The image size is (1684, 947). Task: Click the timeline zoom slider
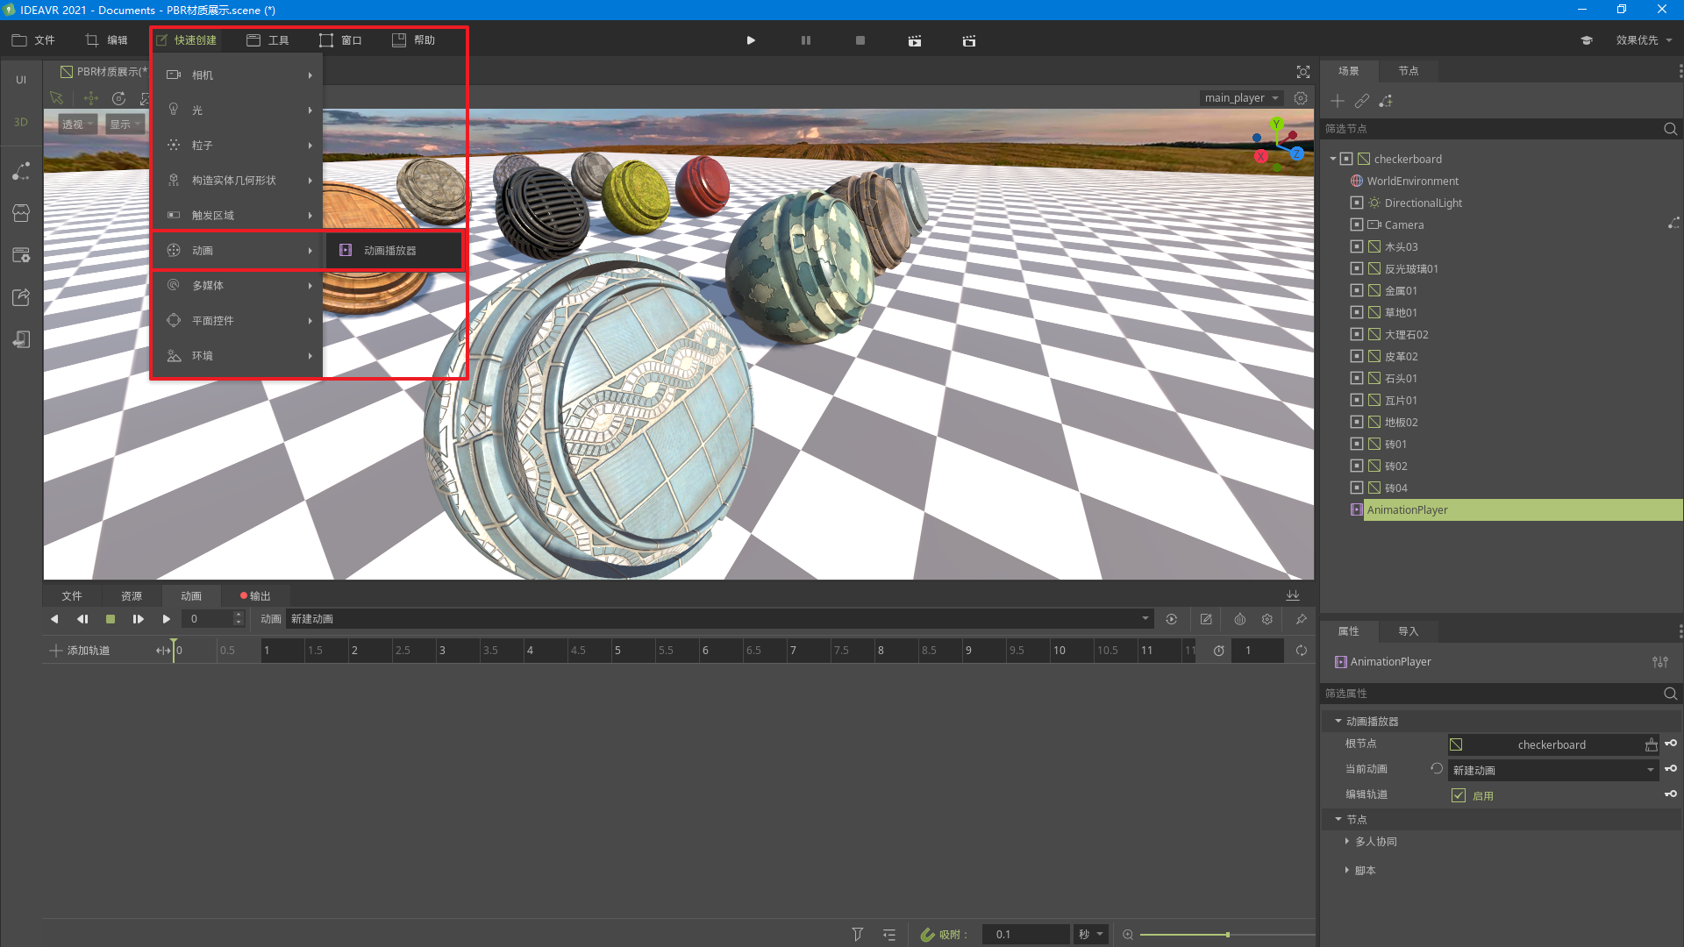(1227, 935)
